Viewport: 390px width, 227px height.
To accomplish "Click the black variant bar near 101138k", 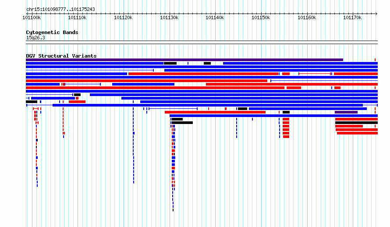I will 207,63.
